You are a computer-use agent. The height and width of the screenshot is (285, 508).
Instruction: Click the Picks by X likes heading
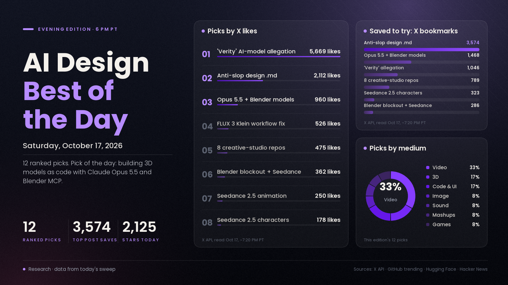pos(232,31)
